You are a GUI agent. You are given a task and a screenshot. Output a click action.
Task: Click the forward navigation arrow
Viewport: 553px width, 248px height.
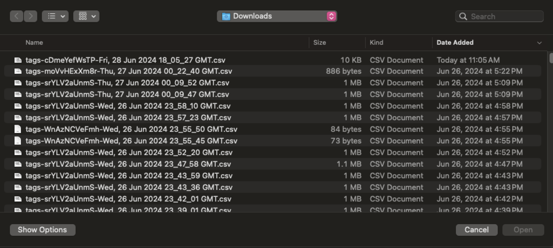pos(31,16)
